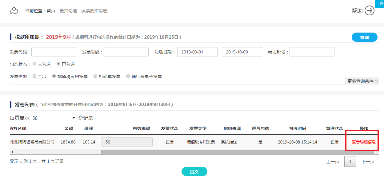Image resolution: width=384 pixels, height=181 pixels.
Task: Click the blue 台 tab at top-right corner
Action: coord(379,4)
